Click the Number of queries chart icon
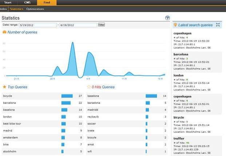 4,32
